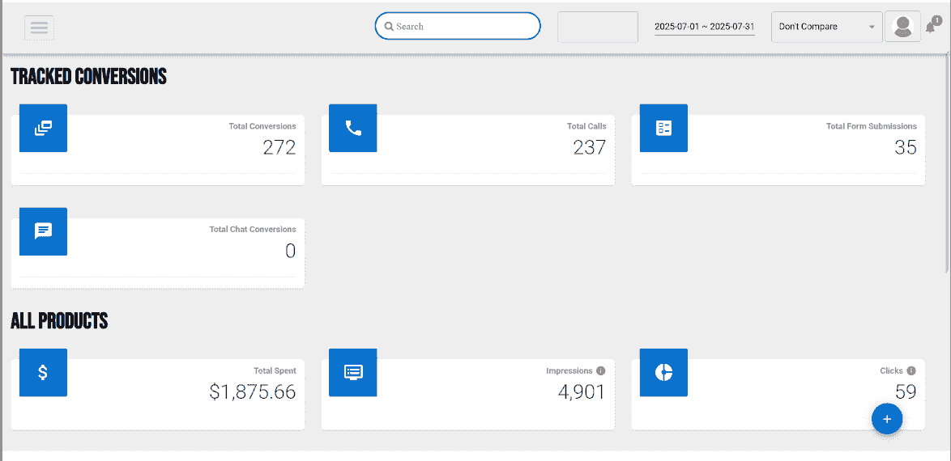951x461 pixels.
Task: Click the page vertical scrollbar
Action: 948,163
